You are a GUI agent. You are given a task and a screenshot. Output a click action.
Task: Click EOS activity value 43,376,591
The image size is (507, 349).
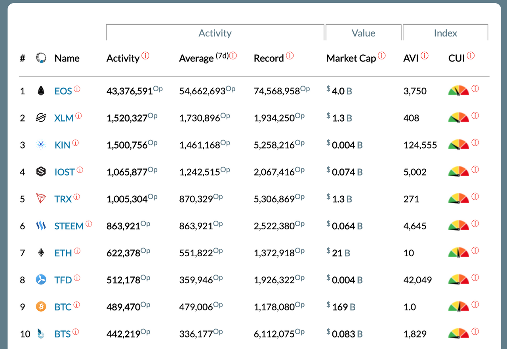point(130,91)
